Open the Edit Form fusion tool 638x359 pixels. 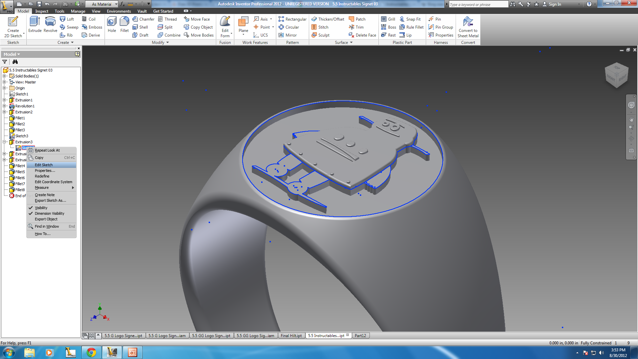[225, 27]
